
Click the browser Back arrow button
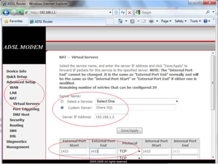point(6,12)
